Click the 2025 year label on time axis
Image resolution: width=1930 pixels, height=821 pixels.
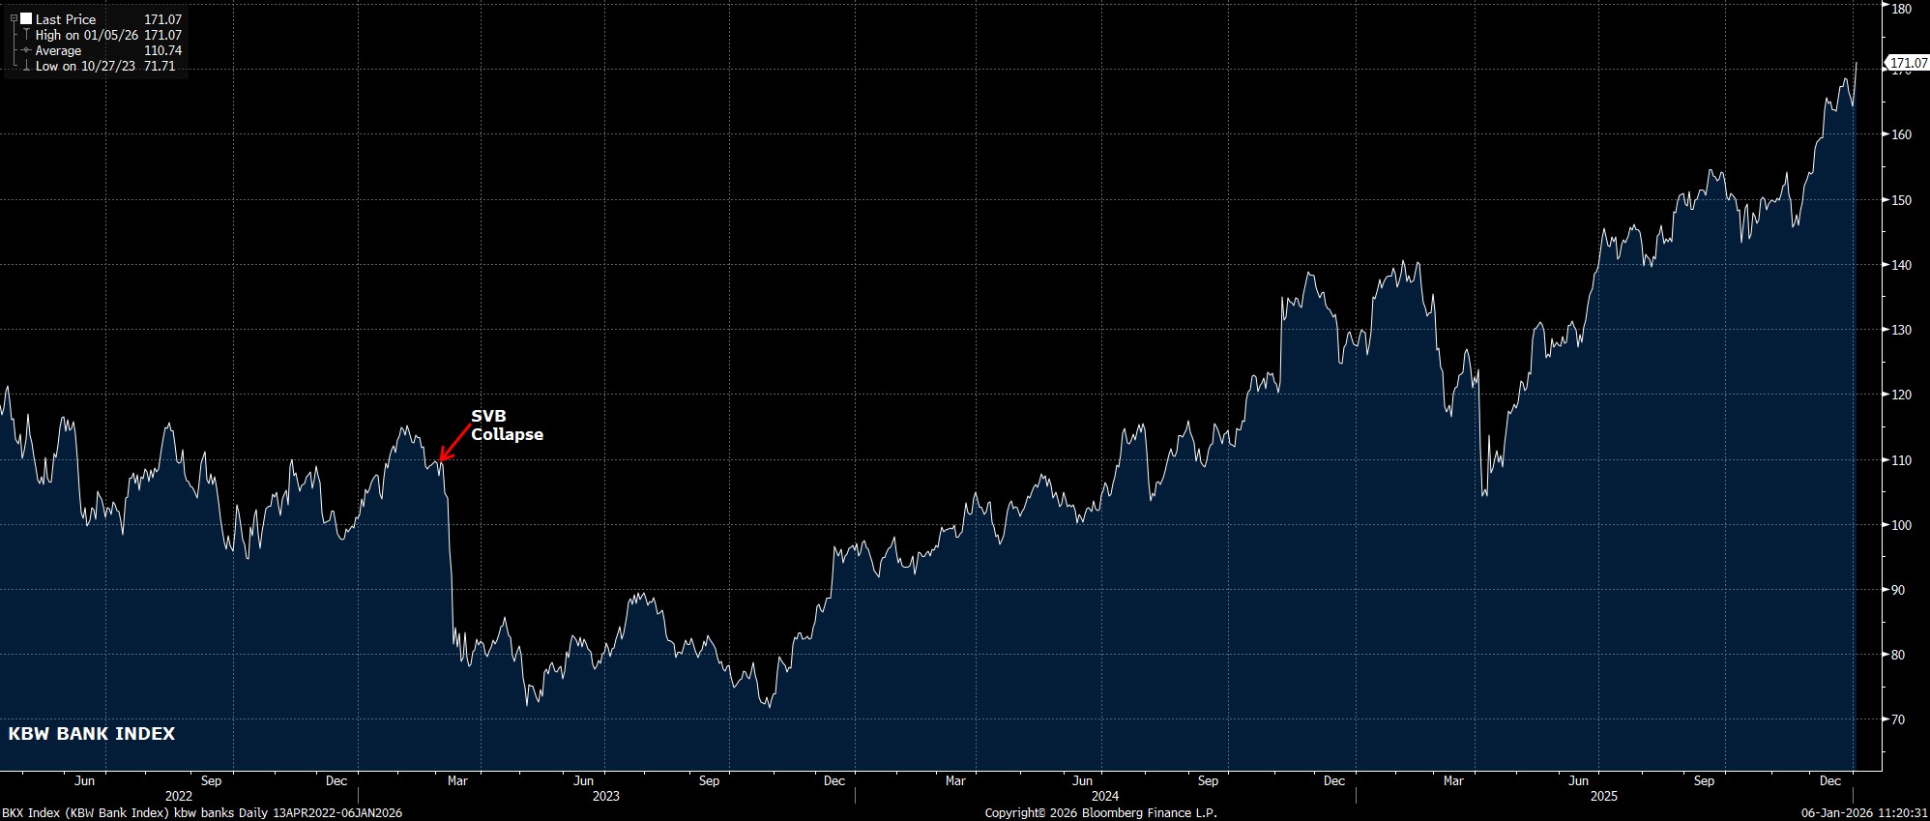point(1603,796)
